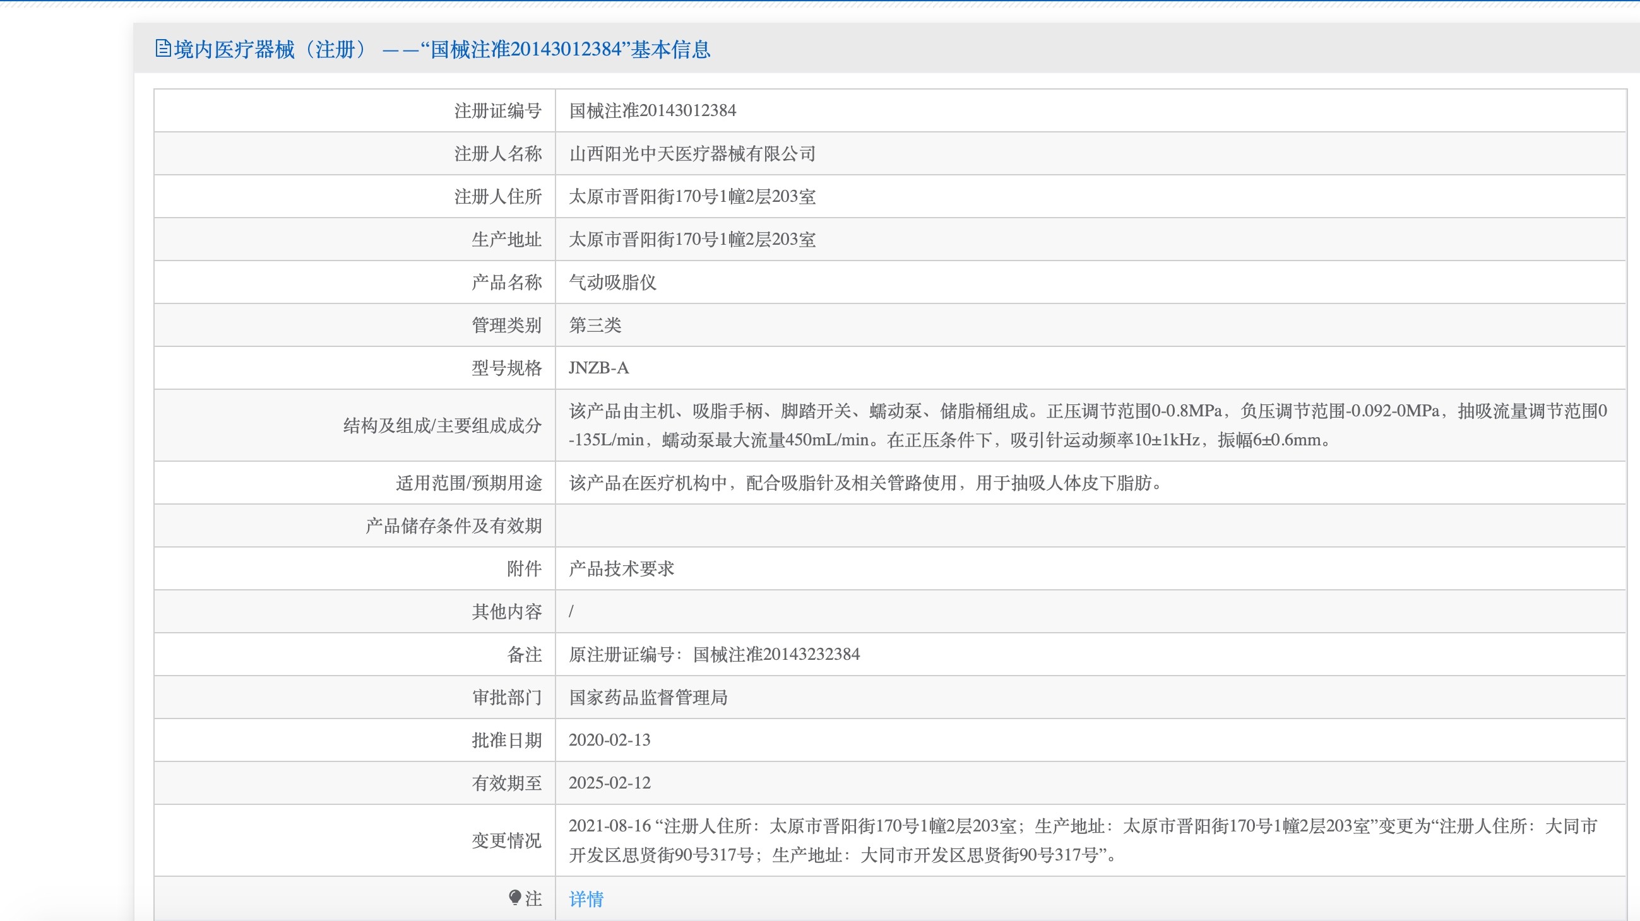Click the 批准日期 row label
The height and width of the screenshot is (921, 1640).
[507, 741]
